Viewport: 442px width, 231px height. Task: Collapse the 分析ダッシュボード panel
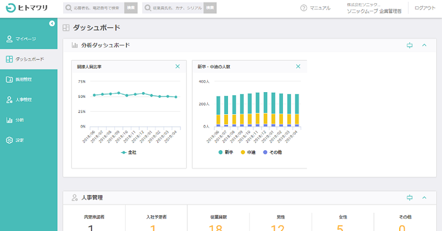pos(424,45)
